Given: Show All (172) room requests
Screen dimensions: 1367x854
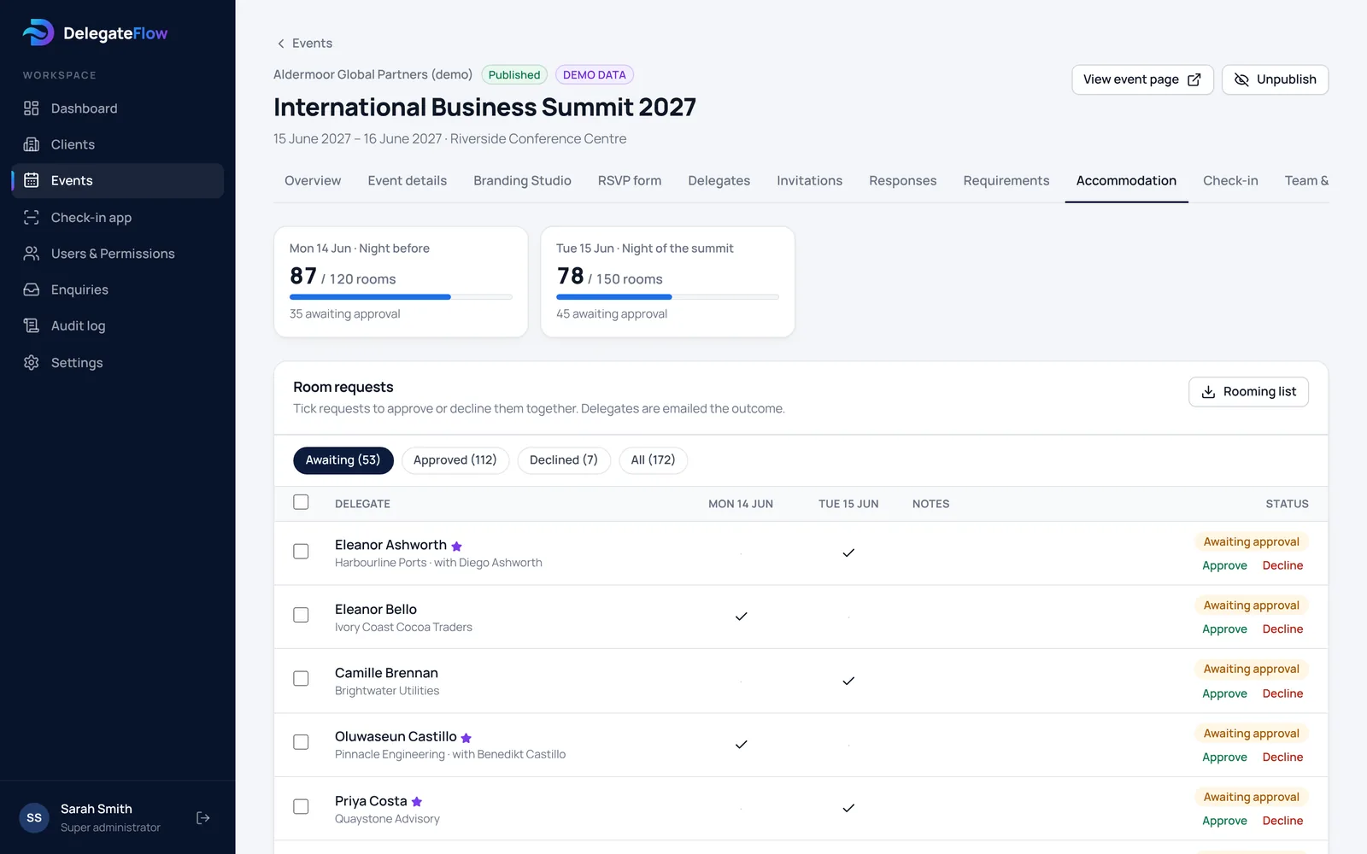Looking at the screenshot, I should tap(653, 460).
